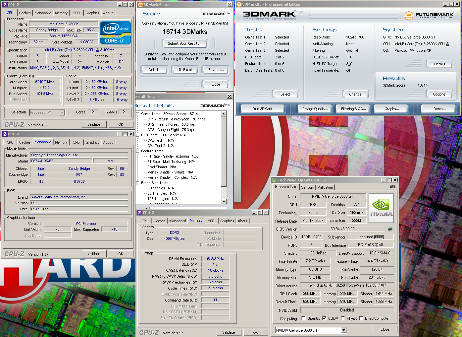Open Graphics tab in CPU-Z Mainboard window
The width and height of the screenshot is (462, 337).
pyautogui.click(x=92, y=142)
